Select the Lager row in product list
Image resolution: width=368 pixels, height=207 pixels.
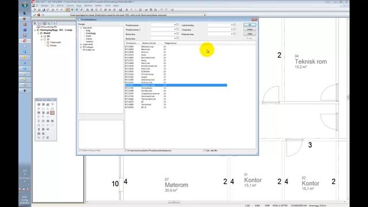point(176,77)
